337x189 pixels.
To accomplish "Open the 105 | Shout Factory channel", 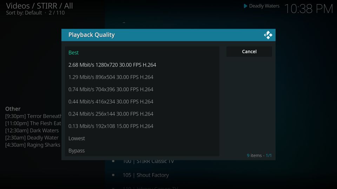I will pos(145,175).
